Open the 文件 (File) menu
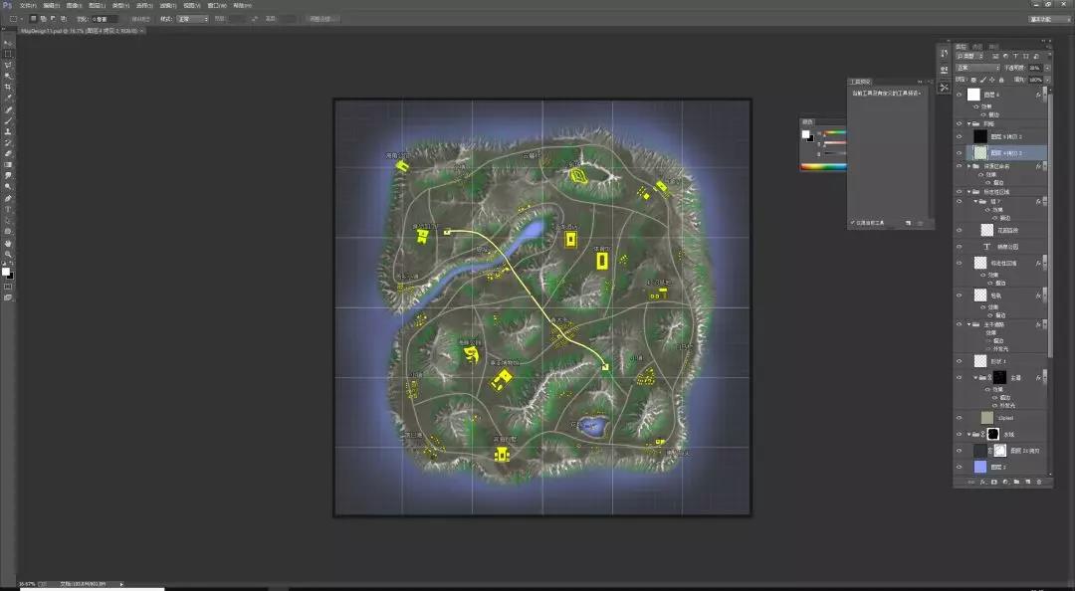Screen dimensions: 1075x591 tap(28, 6)
